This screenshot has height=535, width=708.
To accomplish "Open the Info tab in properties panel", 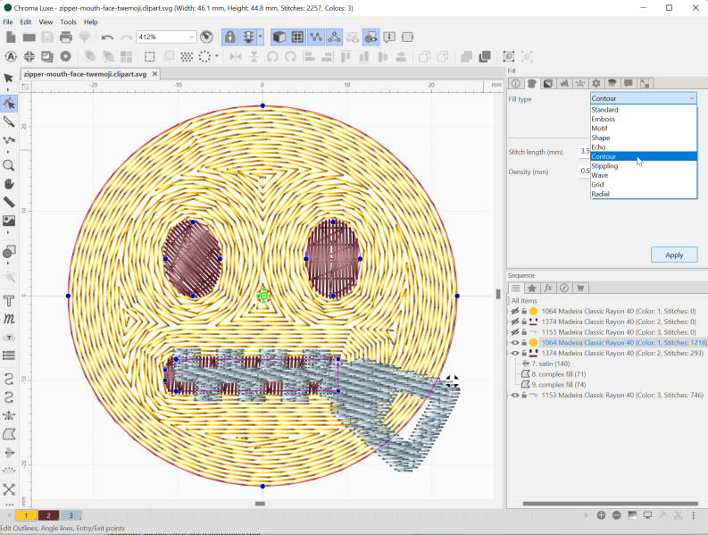I will (x=516, y=83).
